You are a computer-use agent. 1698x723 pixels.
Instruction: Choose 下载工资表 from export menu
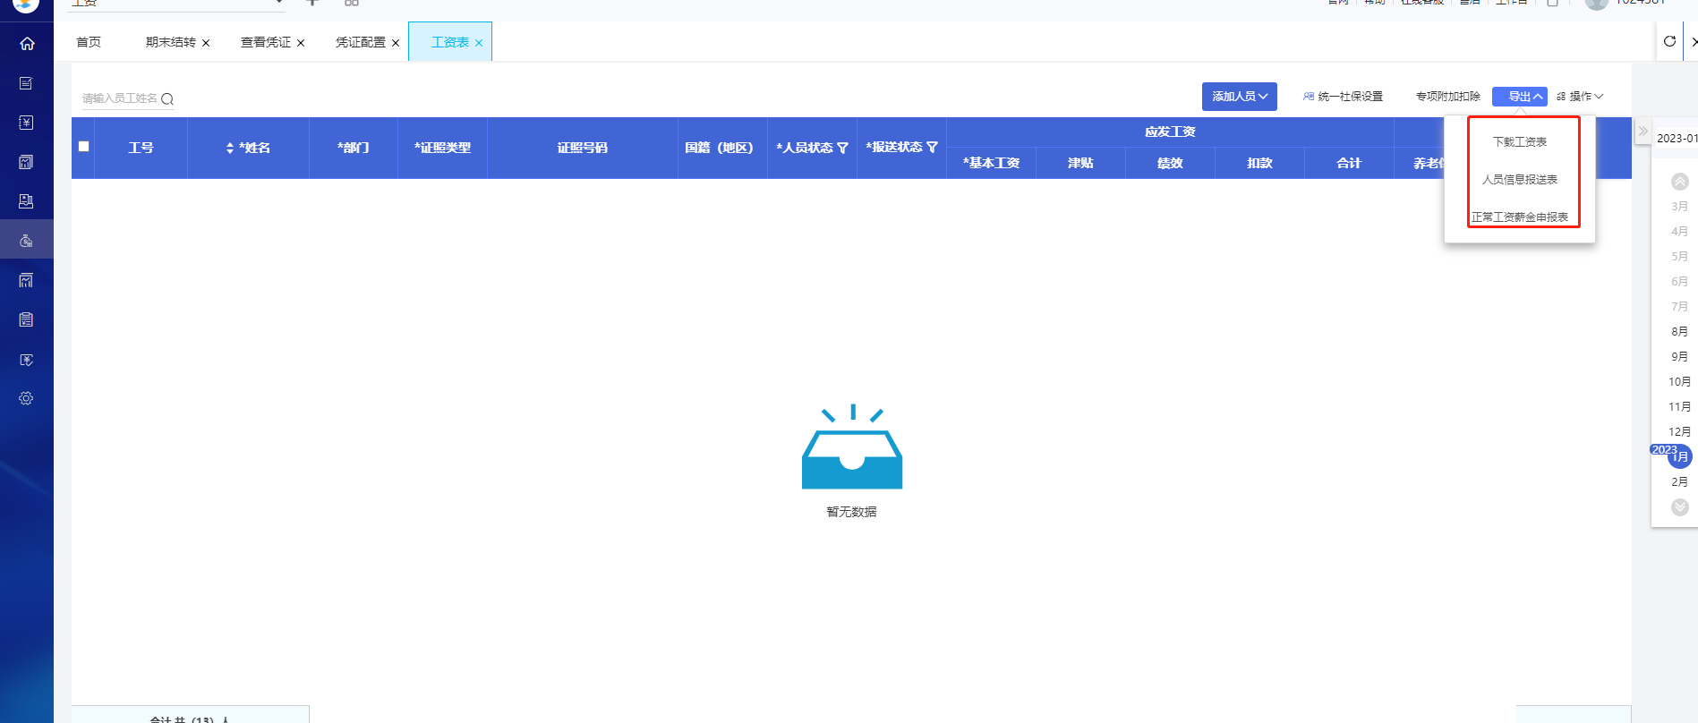(x=1520, y=141)
